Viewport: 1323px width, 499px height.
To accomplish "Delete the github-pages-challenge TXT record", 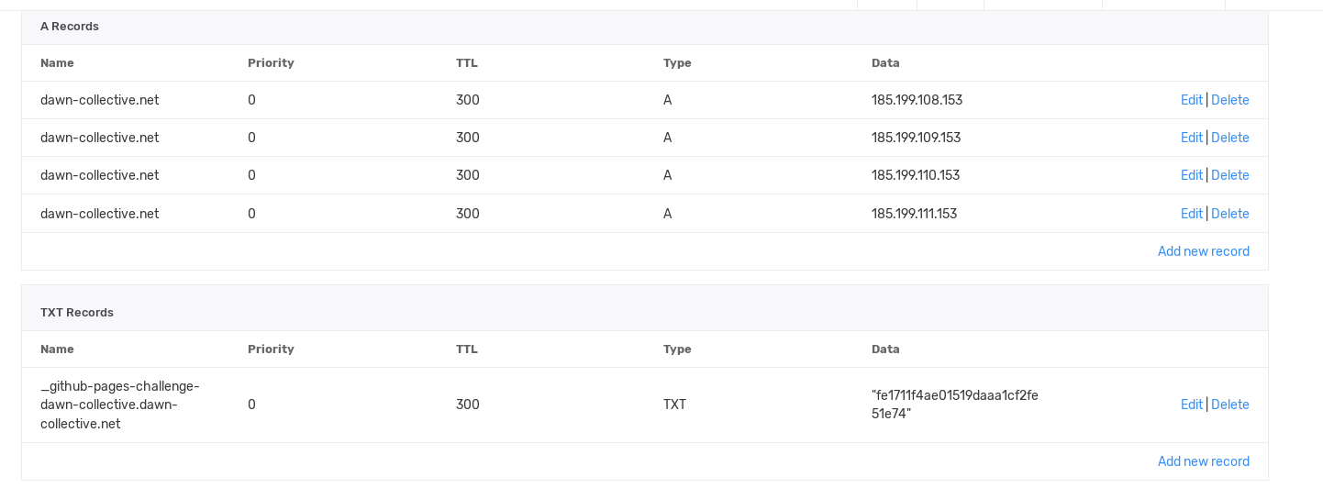I will (x=1230, y=405).
